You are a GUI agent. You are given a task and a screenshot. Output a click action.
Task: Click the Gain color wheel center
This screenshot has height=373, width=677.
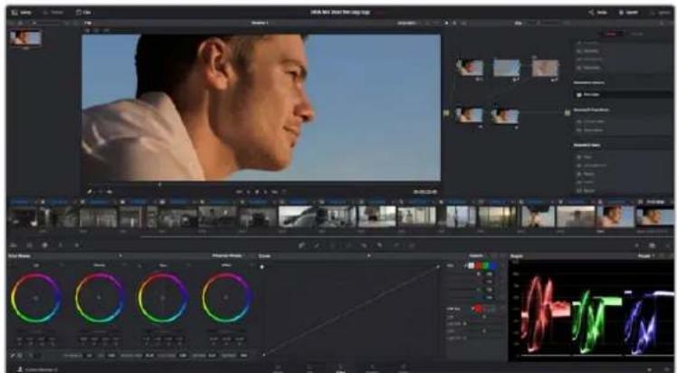163,298
